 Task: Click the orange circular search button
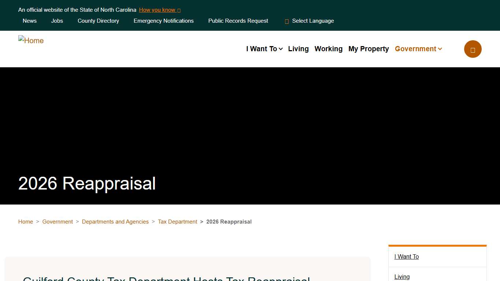click(x=473, y=49)
